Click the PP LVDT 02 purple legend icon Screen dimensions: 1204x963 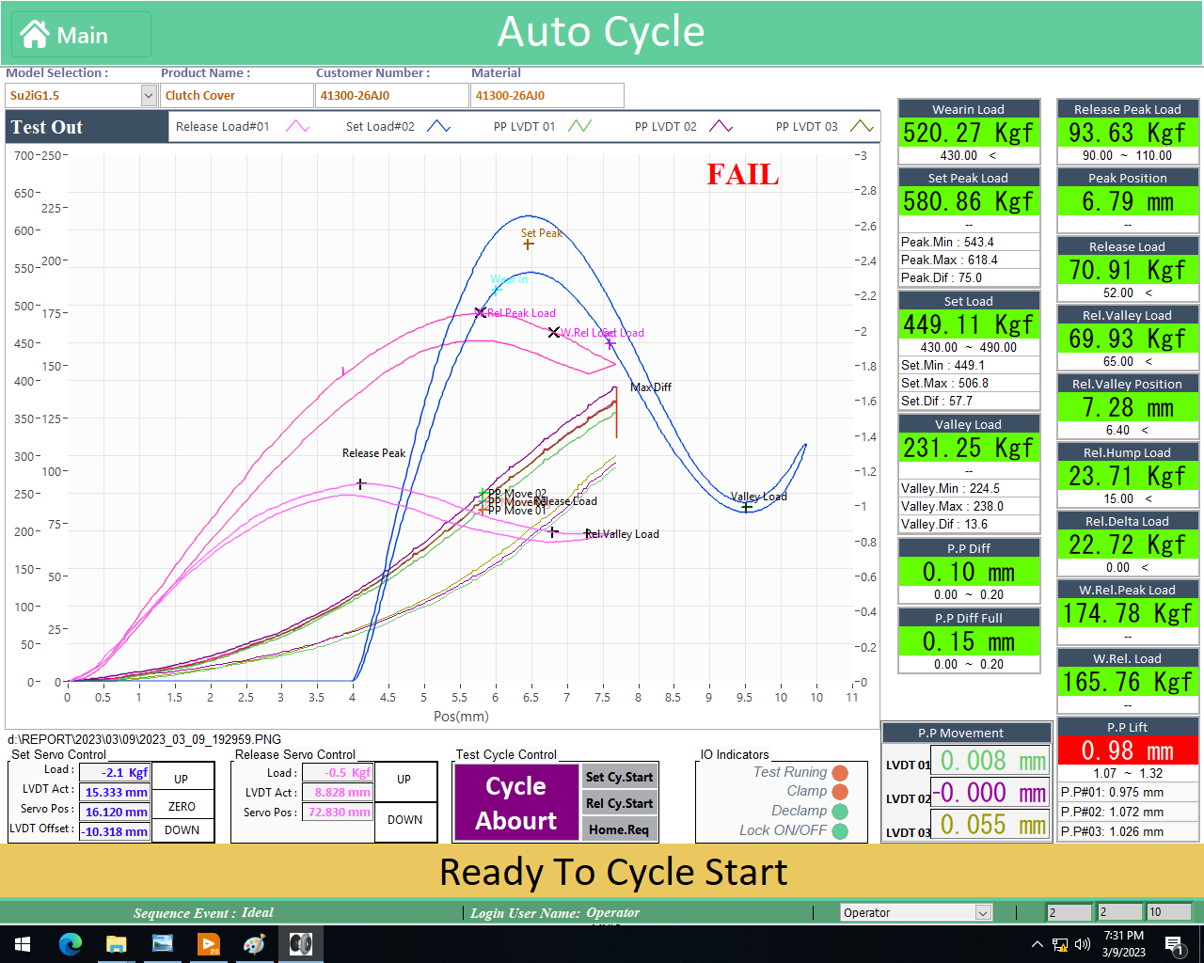click(x=721, y=127)
